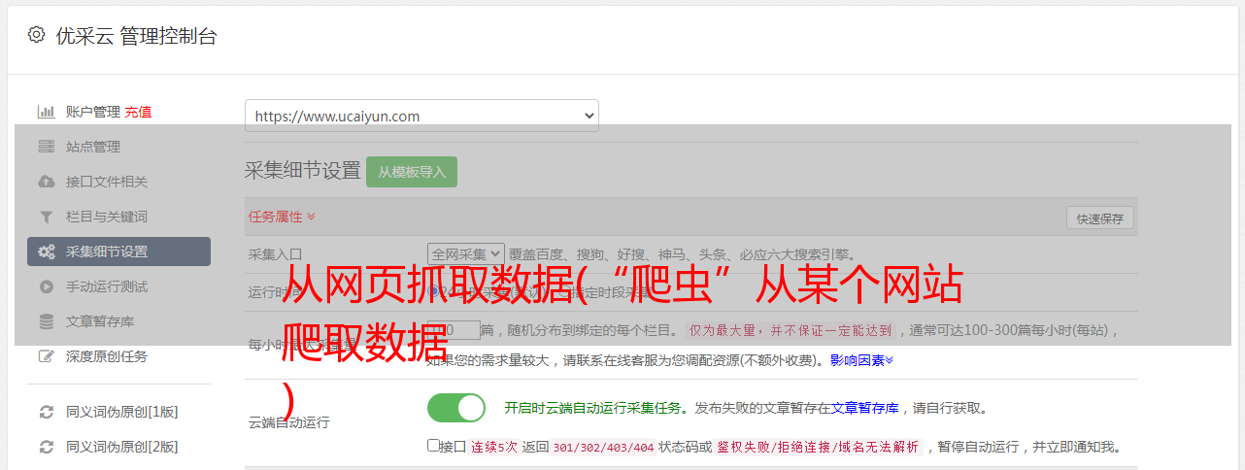Click the 云端自动运行 row label
Viewport: 1245px width, 470px height.
tap(289, 422)
